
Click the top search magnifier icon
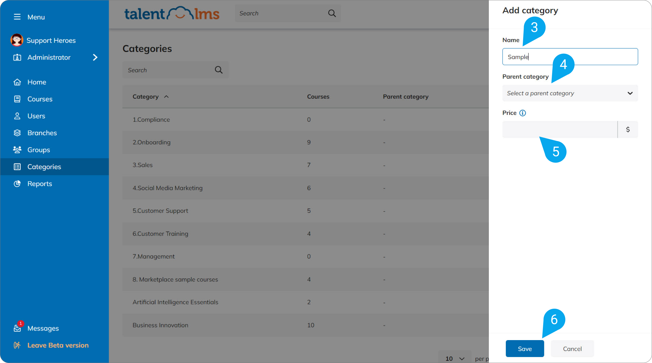coord(332,13)
